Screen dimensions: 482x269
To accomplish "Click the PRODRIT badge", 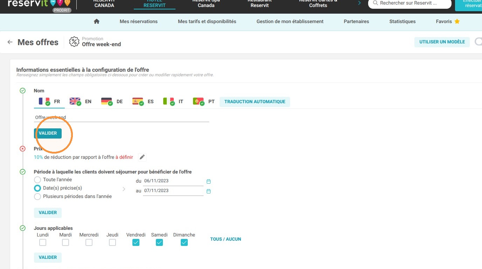I will coord(62,10).
